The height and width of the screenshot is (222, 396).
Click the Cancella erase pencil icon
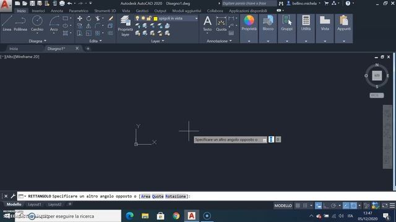[x=111, y=18]
